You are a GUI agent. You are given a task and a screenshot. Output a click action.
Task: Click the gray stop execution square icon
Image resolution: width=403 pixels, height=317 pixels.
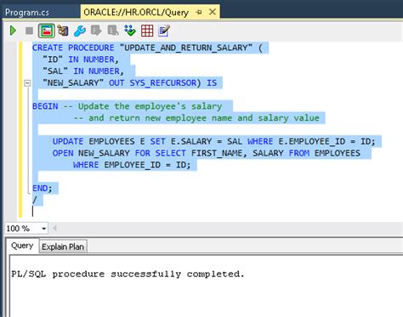point(29,31)
